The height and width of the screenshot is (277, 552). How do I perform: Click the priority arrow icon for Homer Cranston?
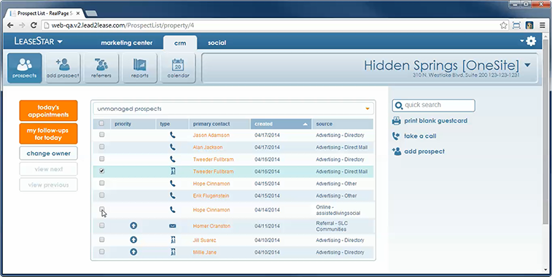133,226
